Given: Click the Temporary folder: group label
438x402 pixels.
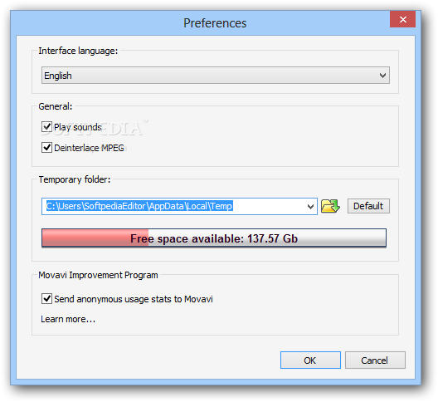Looking at the screenshot, I should click(x=75, y=179).
